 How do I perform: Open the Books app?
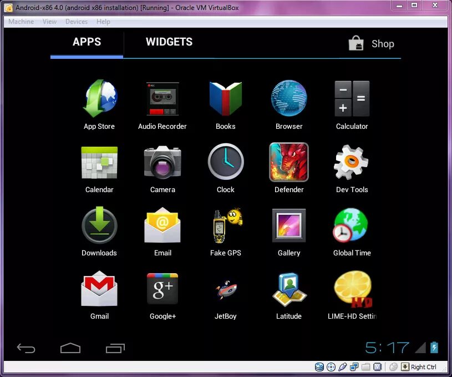click(x=225, y=99)
